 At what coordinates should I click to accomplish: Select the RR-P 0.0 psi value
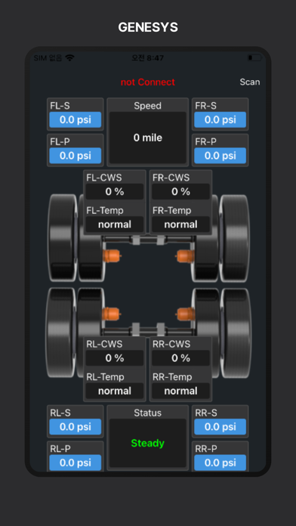tap(220, 463)
